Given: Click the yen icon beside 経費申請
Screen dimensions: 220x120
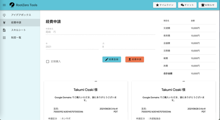Looking at the screenshot, I should pos(4,22).
